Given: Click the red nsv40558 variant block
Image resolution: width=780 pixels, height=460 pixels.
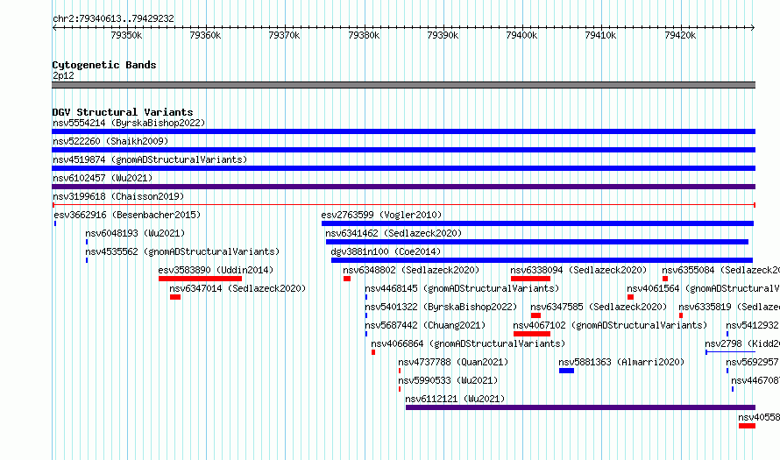Looking at the screenshot, I should (747, 426).
